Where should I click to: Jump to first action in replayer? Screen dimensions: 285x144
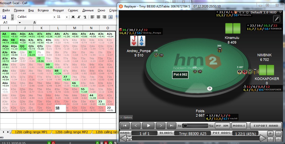(x=125, y=125)
